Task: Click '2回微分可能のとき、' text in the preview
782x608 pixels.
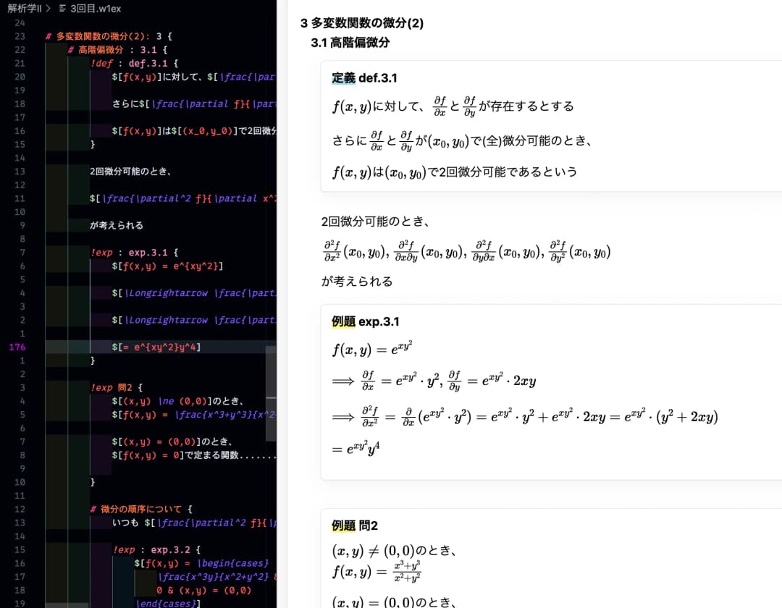Action: (x=376, y=221)
